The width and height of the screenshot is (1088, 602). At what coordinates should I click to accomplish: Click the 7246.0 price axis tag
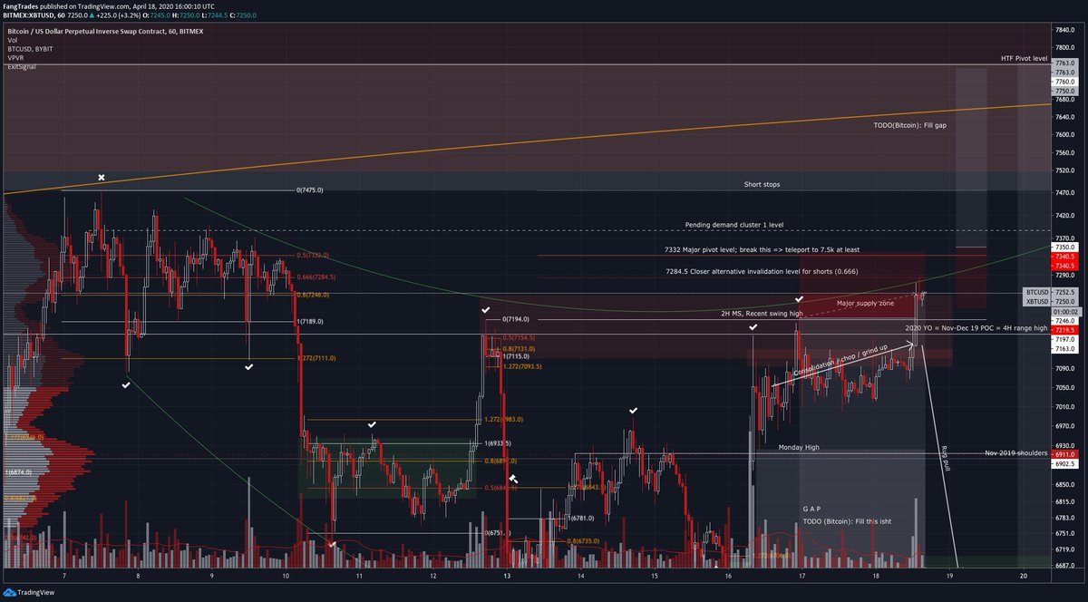point(1064,320)
